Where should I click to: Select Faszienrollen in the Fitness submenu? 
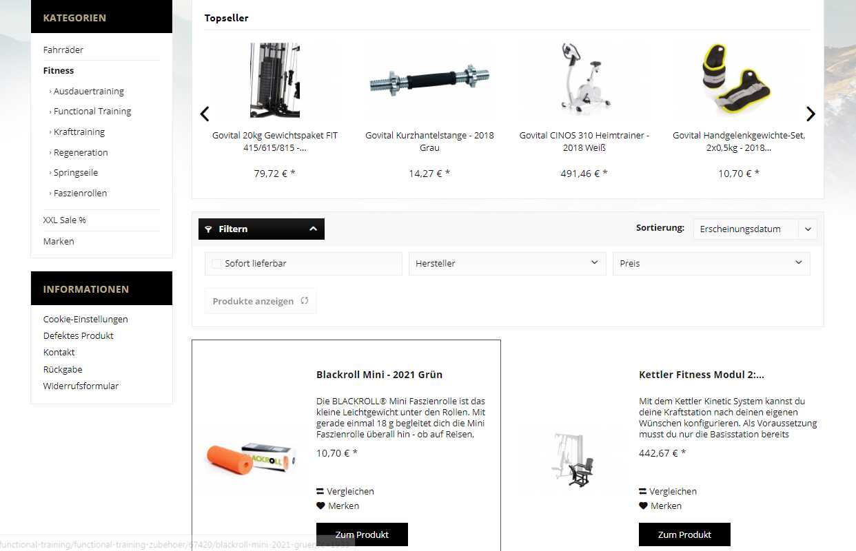pos(80,193)
